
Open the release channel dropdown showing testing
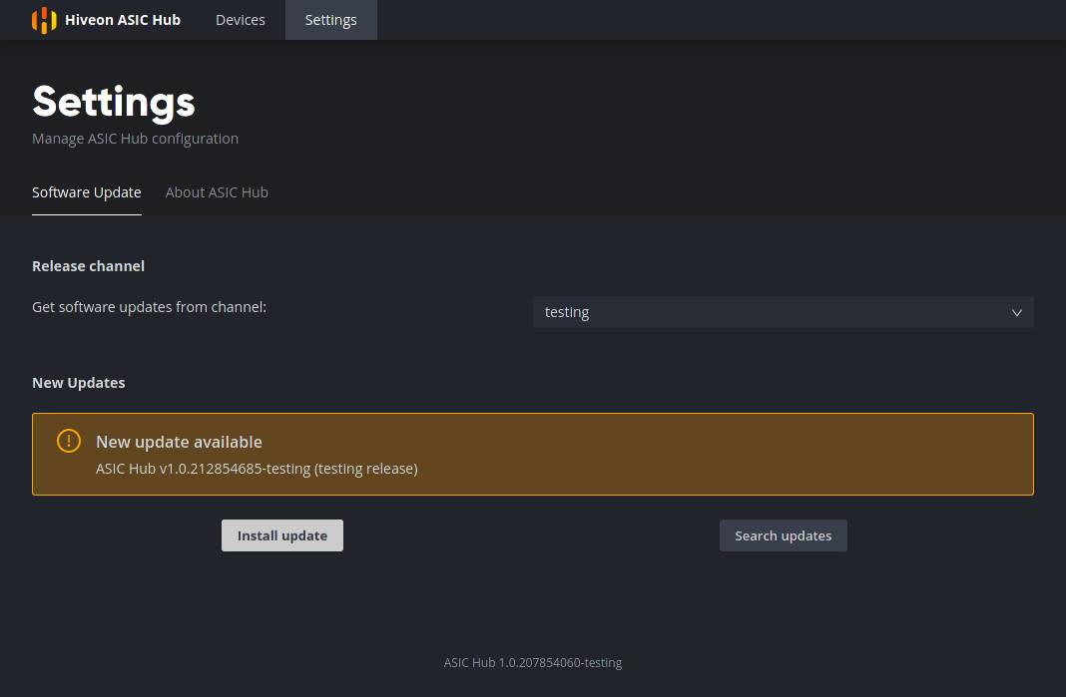click(784, 312)
